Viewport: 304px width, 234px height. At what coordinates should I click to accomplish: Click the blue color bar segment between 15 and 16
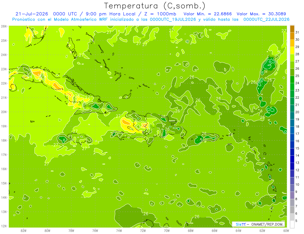point(292,145)
